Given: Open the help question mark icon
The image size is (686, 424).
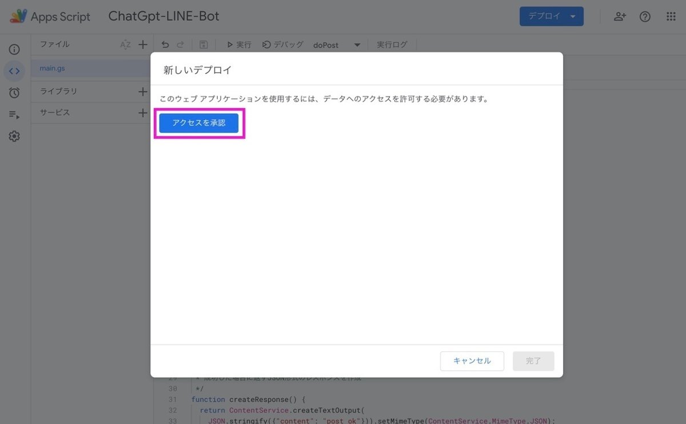Looking at the screenshot, I should coord(645,17).
